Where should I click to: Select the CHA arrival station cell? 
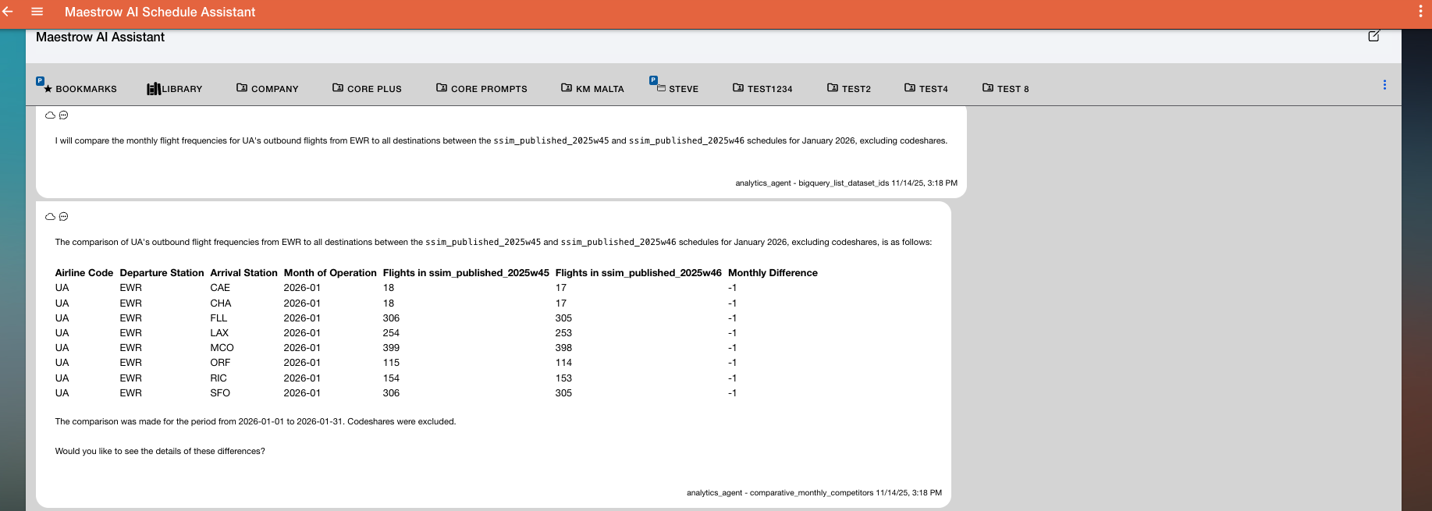pyautogui.click(x=221, y=303)
